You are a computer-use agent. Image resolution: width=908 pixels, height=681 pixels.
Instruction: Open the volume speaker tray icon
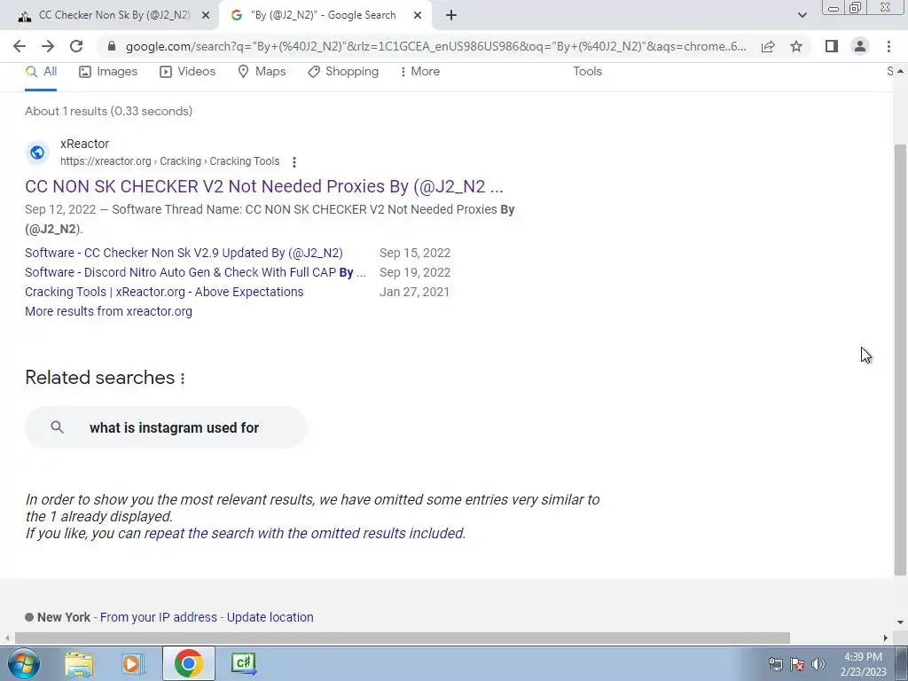(818, 664)
